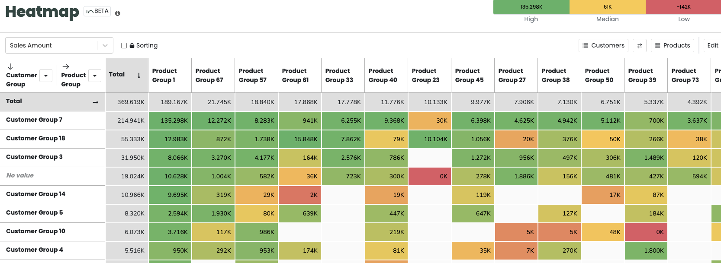Open the Sales Amount measure dropdown
The width and height of the screenshot is (721, 263).
point(104,45)
